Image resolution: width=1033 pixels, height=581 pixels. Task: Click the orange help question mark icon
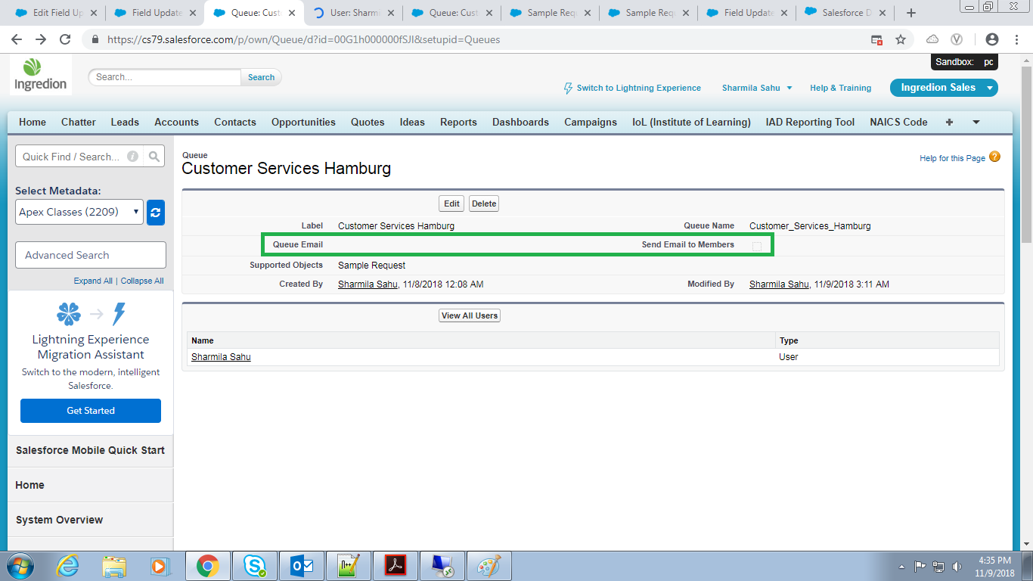pyautogui.click(x=994, y=157)
